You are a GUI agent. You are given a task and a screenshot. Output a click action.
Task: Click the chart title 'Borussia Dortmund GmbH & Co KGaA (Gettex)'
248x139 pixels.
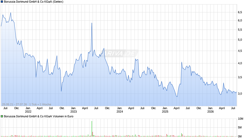tap(34, 2)
